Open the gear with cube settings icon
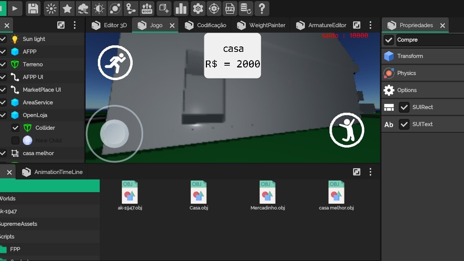This screenshot has width=464, height=261. [198, 8]
